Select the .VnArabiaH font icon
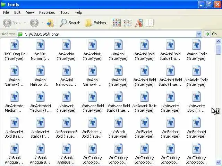Viewport: 222px width, 166px height. tap(92, 45)
